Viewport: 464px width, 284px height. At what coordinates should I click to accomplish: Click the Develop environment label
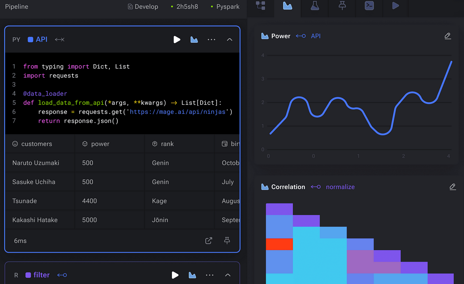click(x=143, y=7)
